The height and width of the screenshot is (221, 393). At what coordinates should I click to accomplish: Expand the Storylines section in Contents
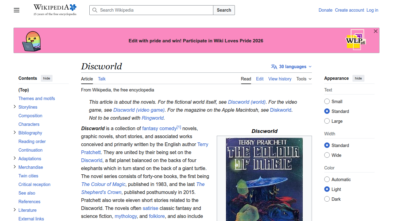15,107
